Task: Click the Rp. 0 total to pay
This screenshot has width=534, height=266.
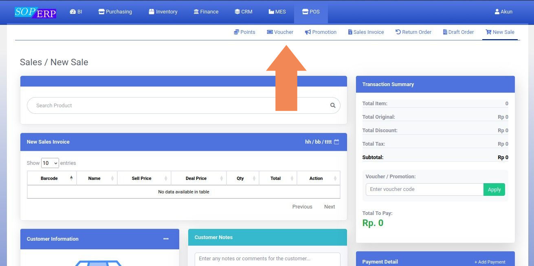Action: (373, 223)
